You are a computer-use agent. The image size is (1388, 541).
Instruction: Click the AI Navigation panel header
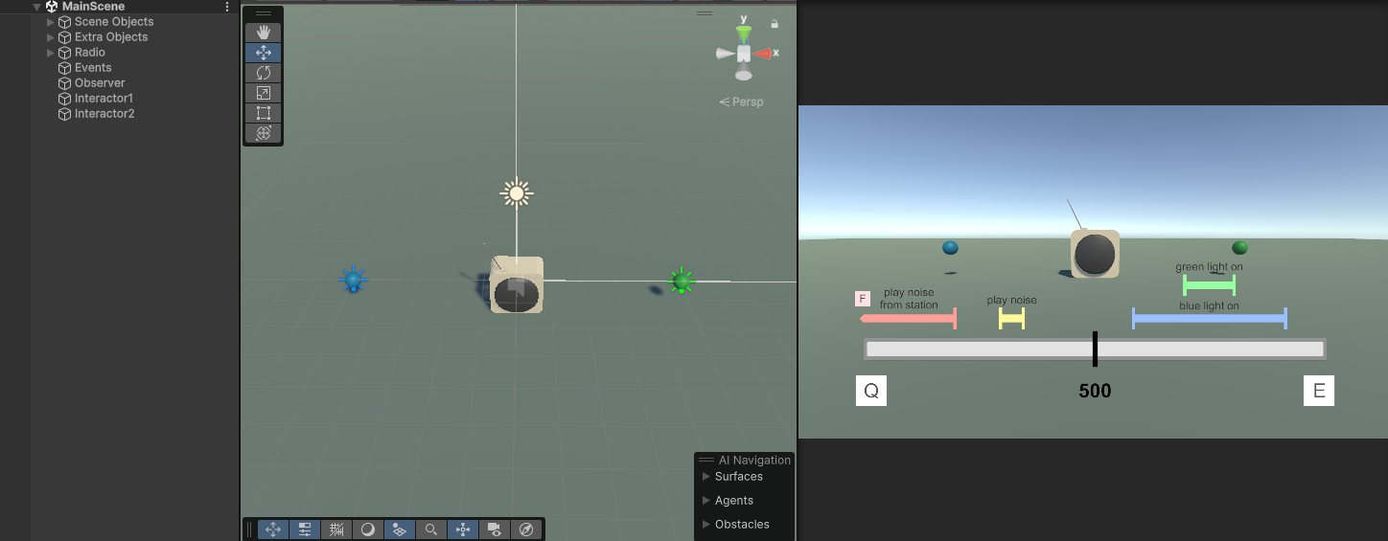(745, 461)
